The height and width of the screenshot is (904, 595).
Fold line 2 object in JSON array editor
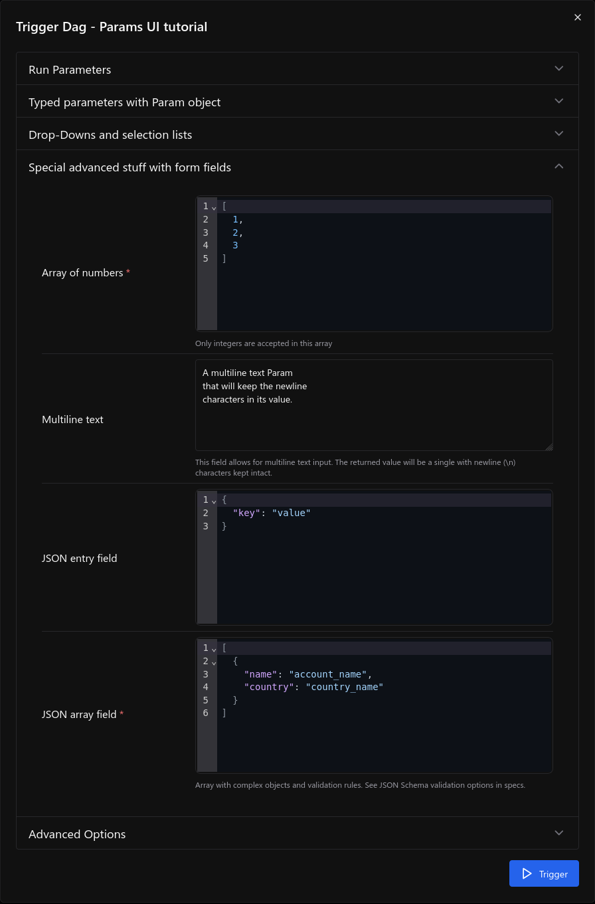point(214,662)
